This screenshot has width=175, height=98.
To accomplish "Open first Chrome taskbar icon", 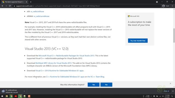I will click(x=11, y=96).
